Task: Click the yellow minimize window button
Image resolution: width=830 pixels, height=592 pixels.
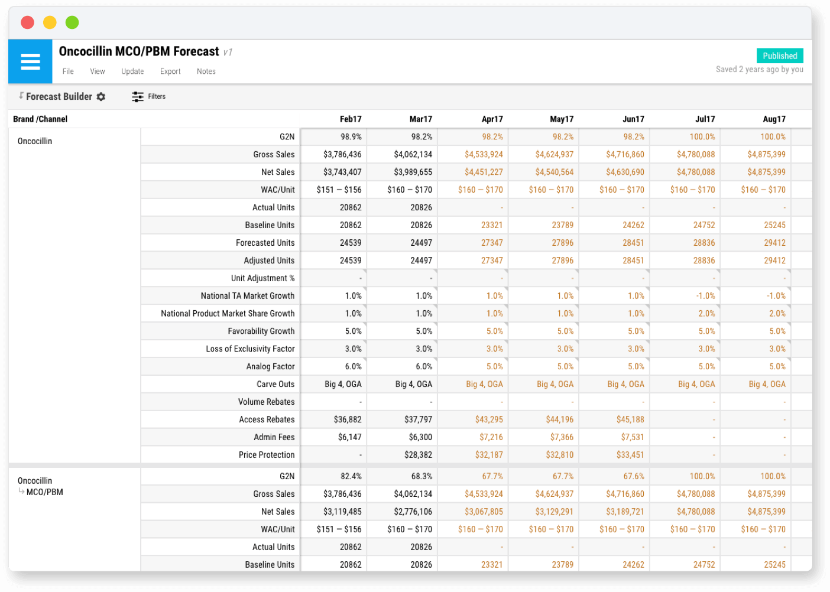Action: pos(50,22)
